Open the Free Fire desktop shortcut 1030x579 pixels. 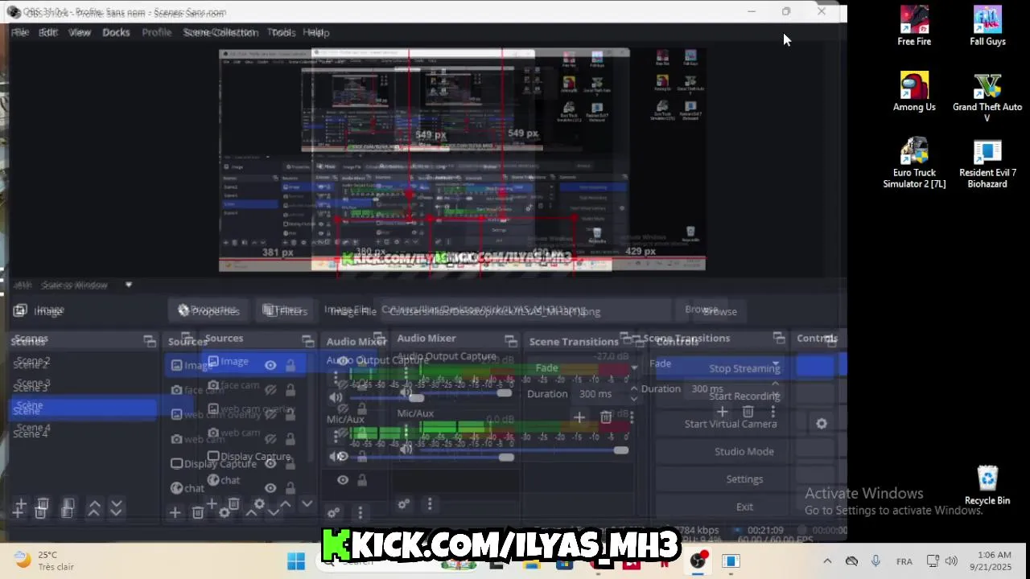914,26
